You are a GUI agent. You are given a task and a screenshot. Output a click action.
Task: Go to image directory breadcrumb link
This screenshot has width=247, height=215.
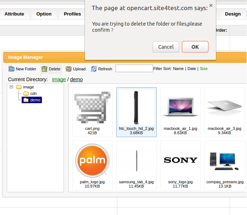[x=59, y=79]
